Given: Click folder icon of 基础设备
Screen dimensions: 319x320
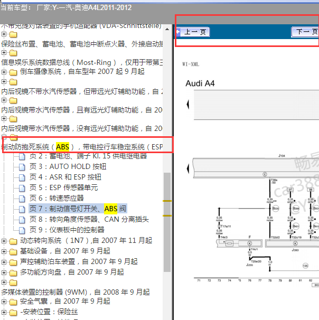Looking at the screenshot, I should (13, 252).
